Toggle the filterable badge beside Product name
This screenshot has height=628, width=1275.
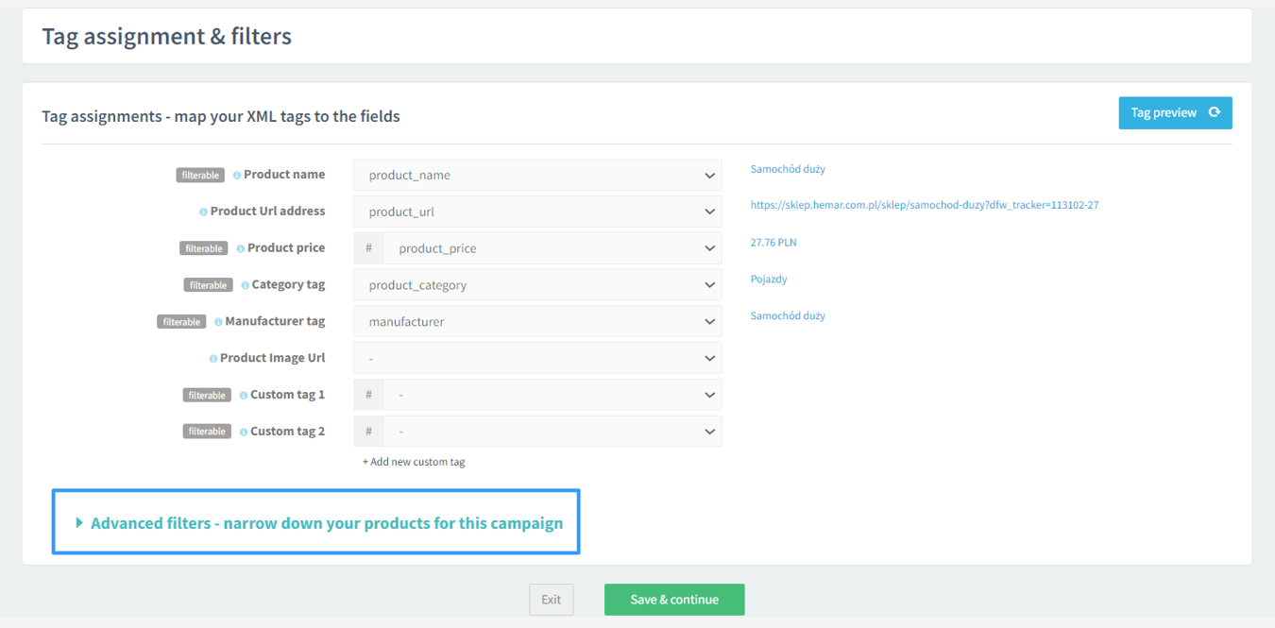(199, 175)
